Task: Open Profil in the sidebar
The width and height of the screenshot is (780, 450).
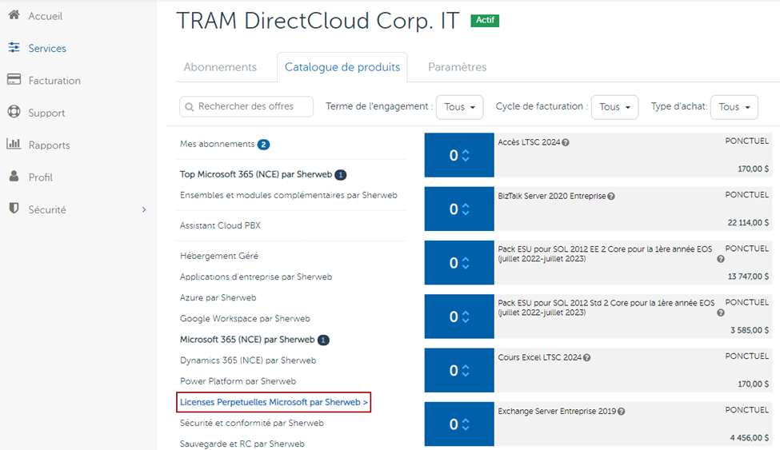Action: pyautogui.click(x=40, y=177)
